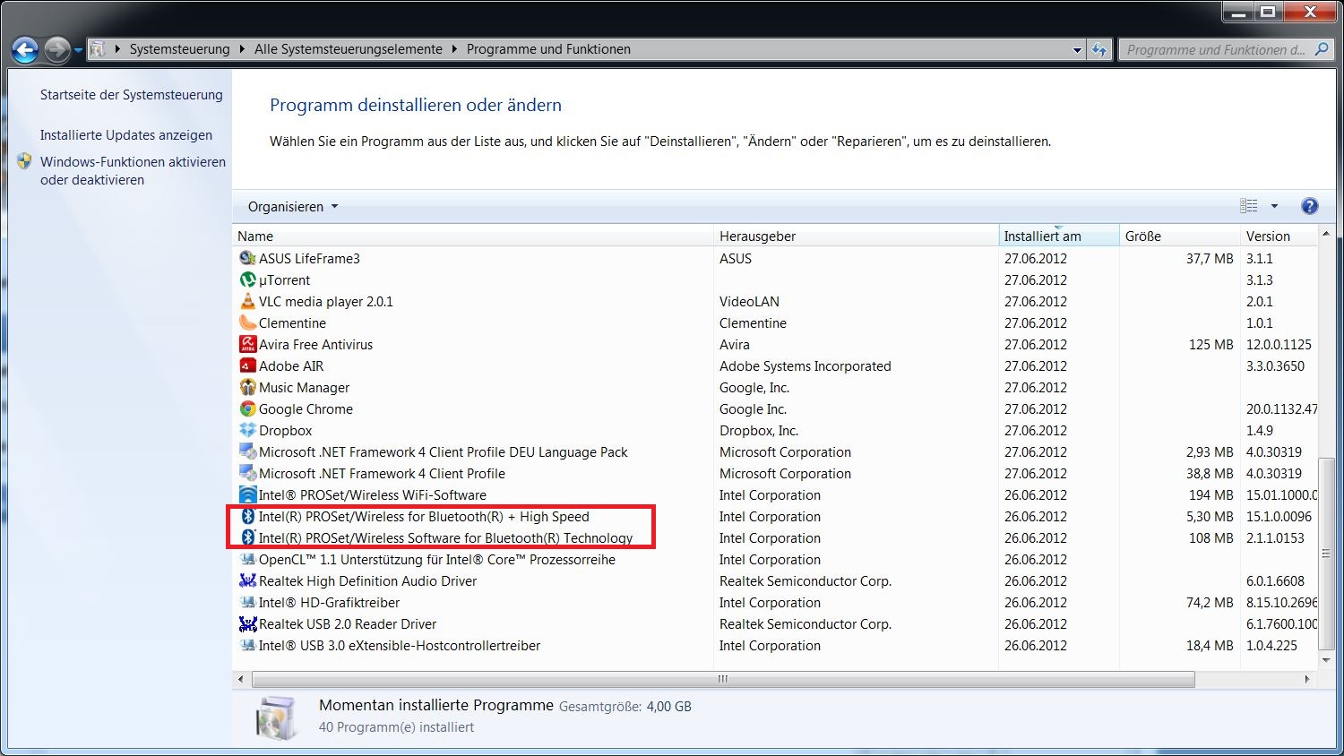Open the view options dropdown arrow
The width and height of the screenshot is (1344, 756).
[1274, 206]
